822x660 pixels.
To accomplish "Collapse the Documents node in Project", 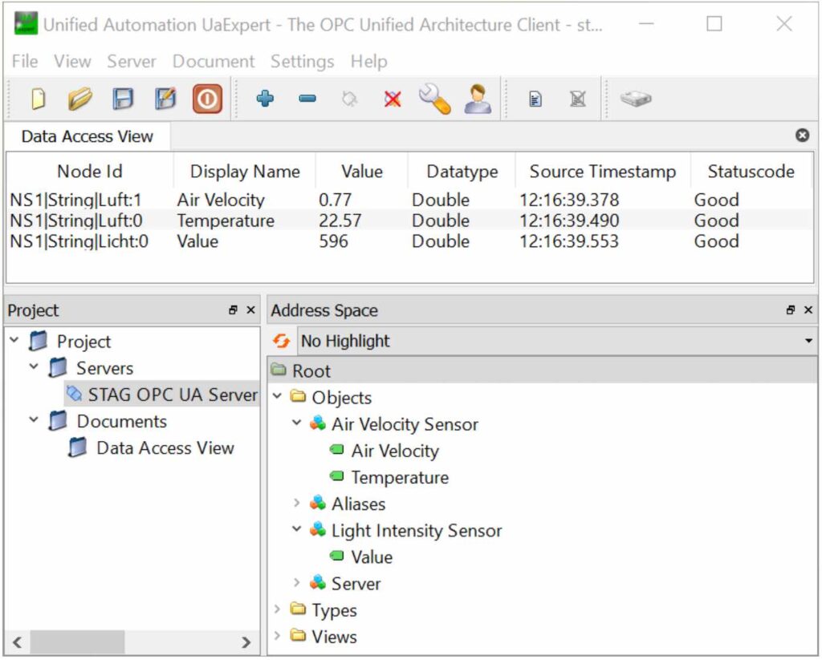I will pos(34,420).
